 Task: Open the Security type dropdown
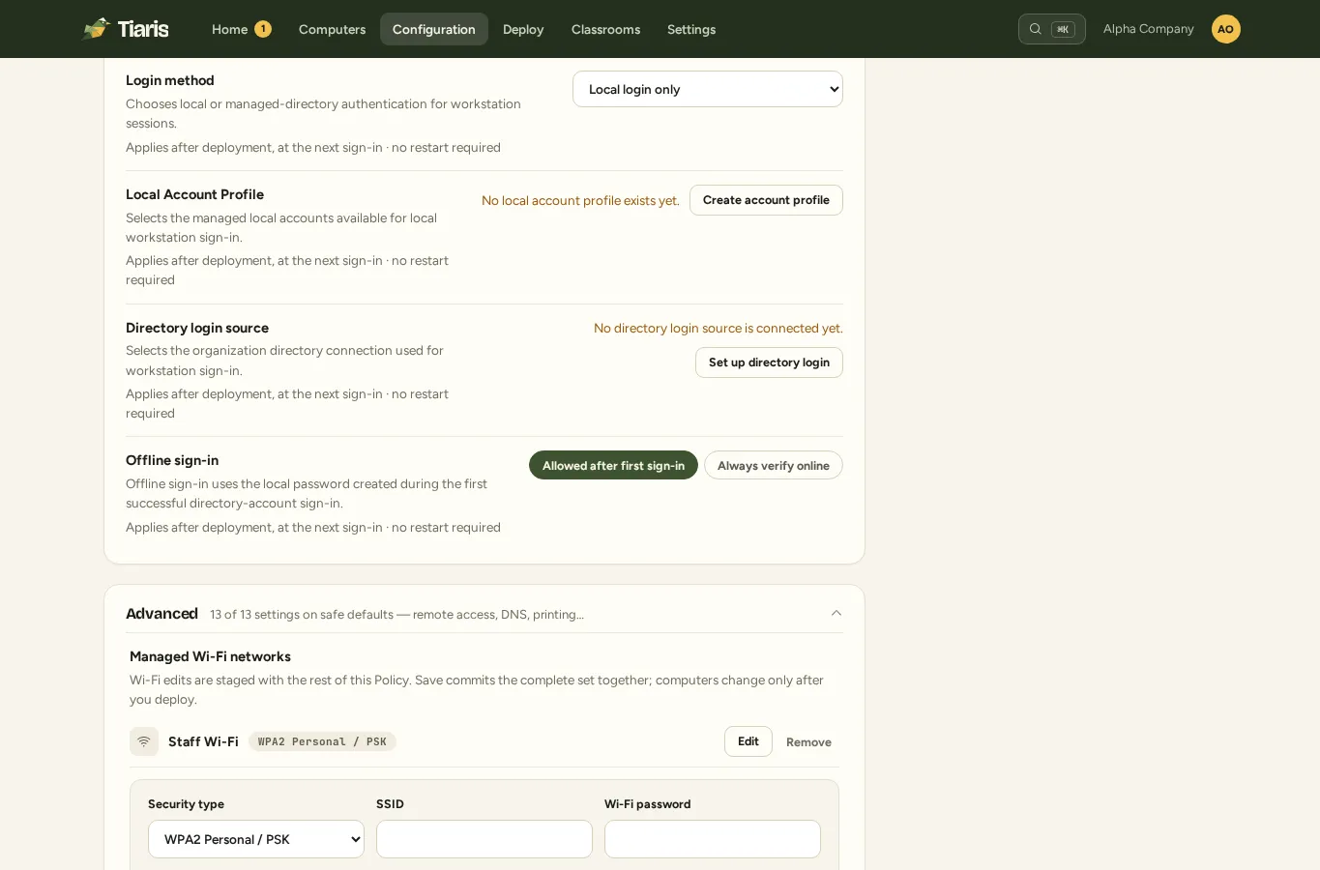[256, 839]
